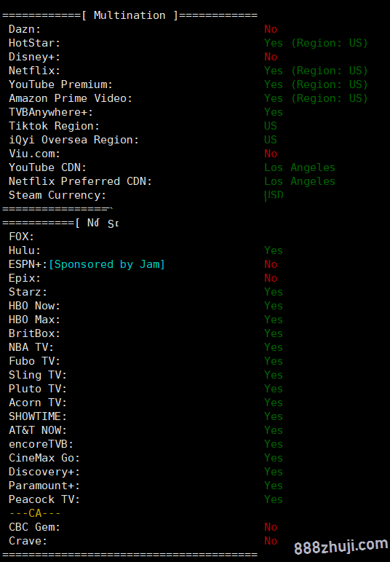Viewport: 390px width, 562px height.
Task: Click the Netflix Yes (Region: US) result
Action: [316, 71]
